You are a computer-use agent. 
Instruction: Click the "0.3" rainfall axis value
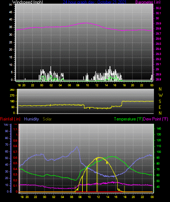click(15, 175)
